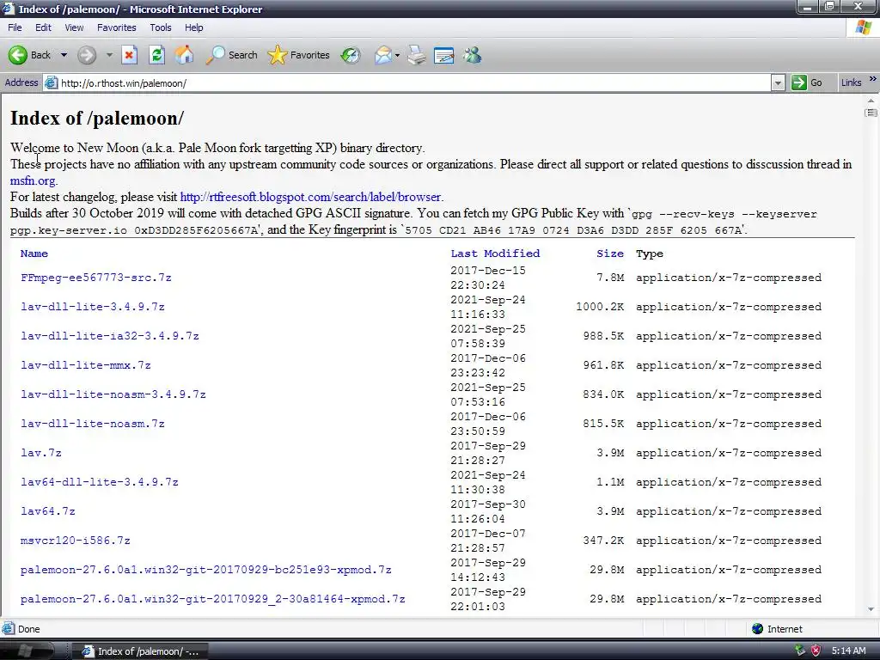The image size is (880, 660).
Task: Click the Edit page toolbar icon
Action: tap(444, 55)
